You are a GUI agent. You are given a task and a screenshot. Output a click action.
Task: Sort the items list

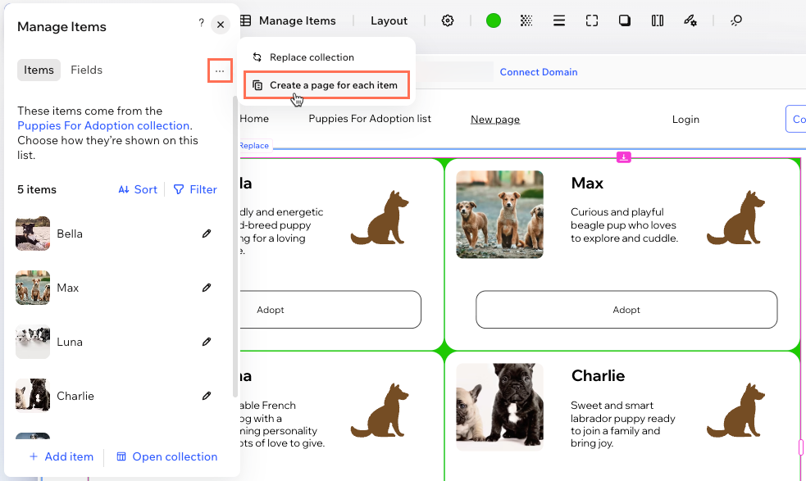pyautogui.click(x=138, y=189)
